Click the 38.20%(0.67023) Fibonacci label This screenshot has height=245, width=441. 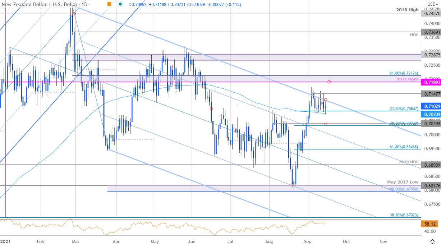(x=404, y=215)
